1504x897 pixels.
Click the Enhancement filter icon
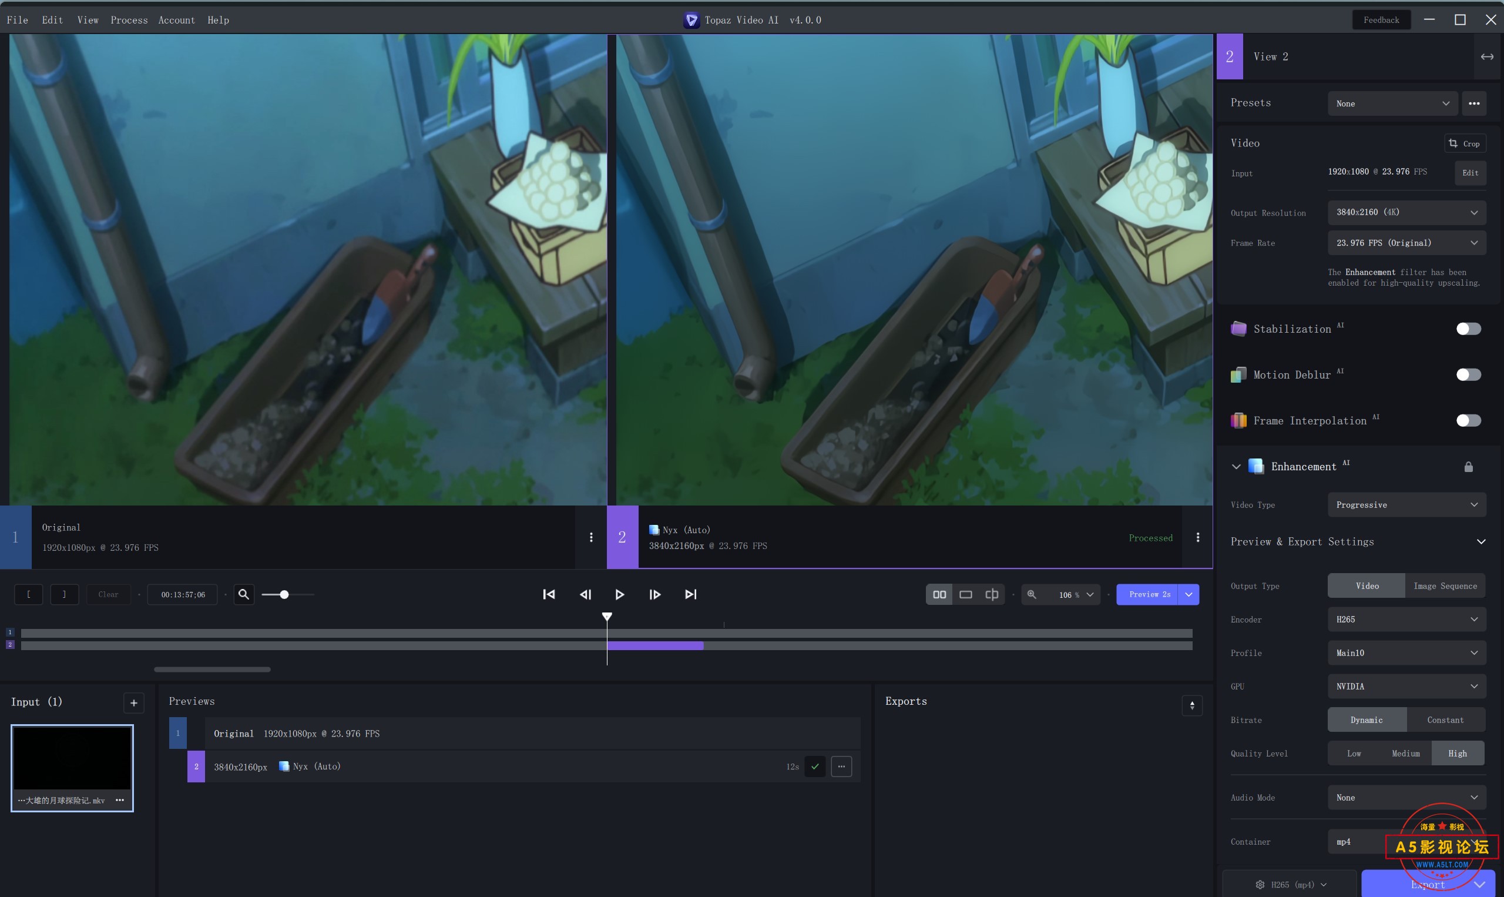(x=1255, y=467)
